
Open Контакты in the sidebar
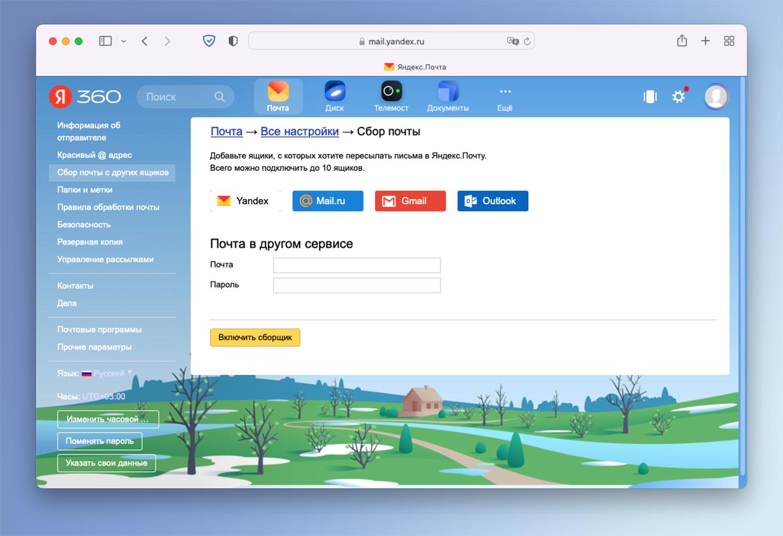(75, 286)
